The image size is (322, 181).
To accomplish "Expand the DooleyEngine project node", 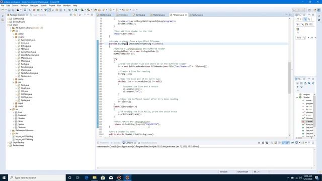I will 8,22.
